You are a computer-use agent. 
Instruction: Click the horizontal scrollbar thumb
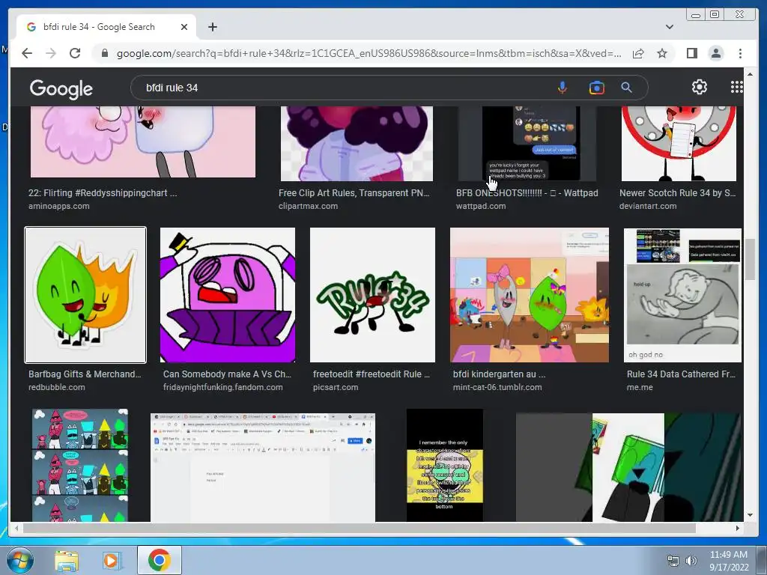360,528
